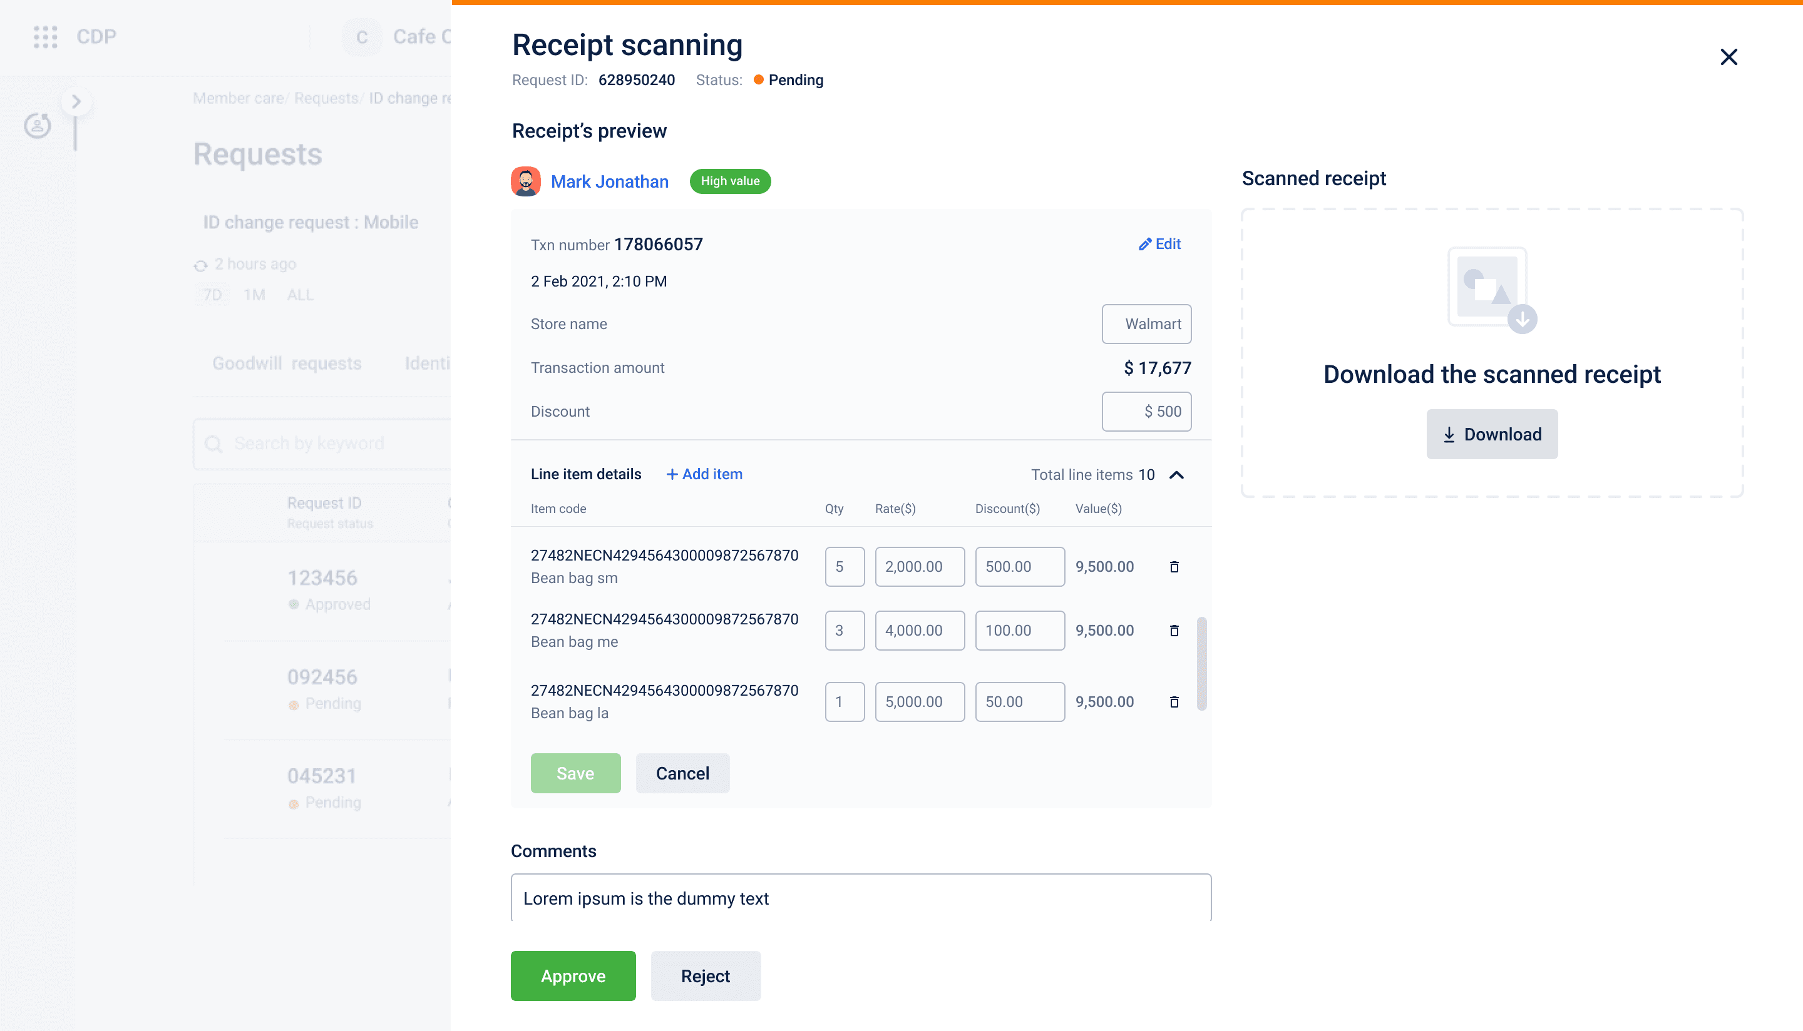Click the Edit pencil icon
The height and width of the screenshot is (1031, 1803).
pyautogui.click(x=1145, y=244)
